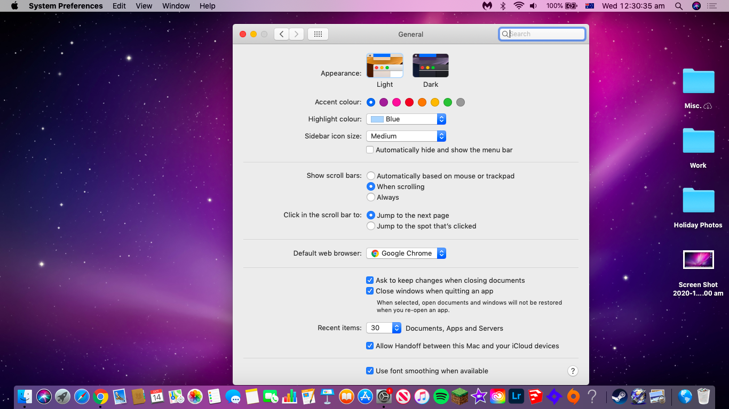Expand the Highlight colour dropdown
The height and width of the screenshot is (409, 729).
[406, 119]
